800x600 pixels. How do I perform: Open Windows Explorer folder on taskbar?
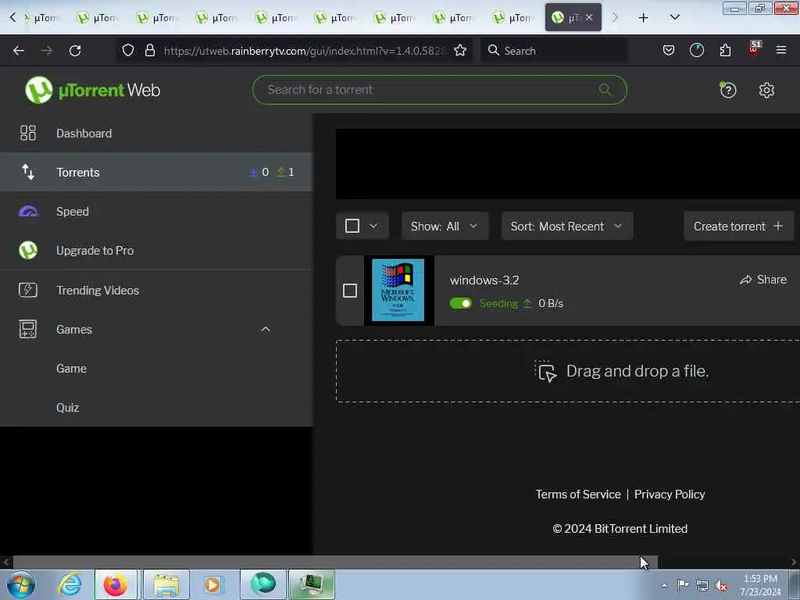pyautogui.click(x=166, y=584)
